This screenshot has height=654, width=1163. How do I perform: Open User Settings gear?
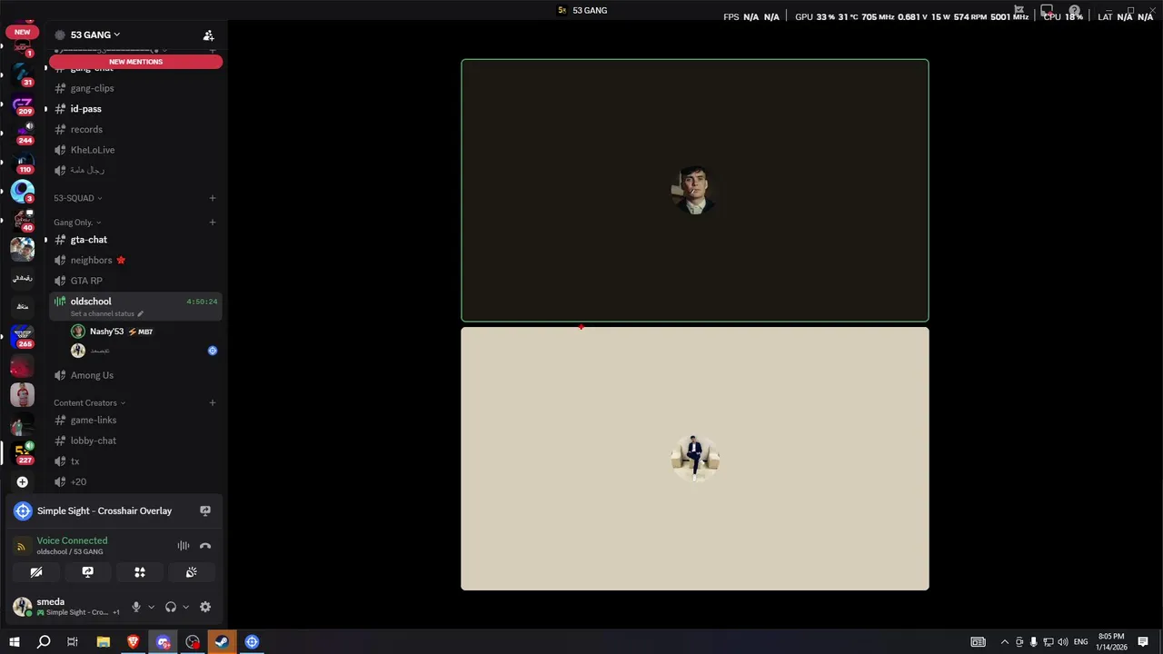pos(205,607)
